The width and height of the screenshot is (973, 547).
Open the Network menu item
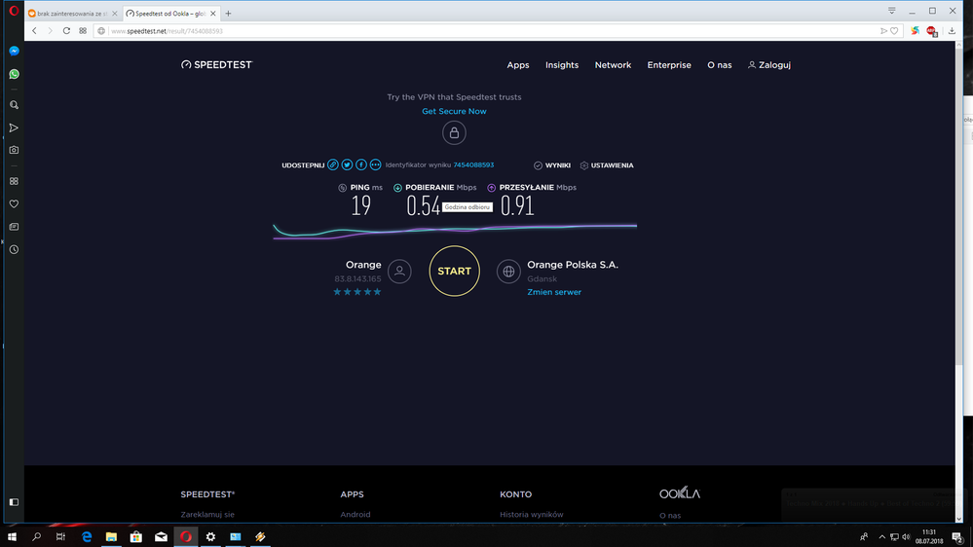613,65
